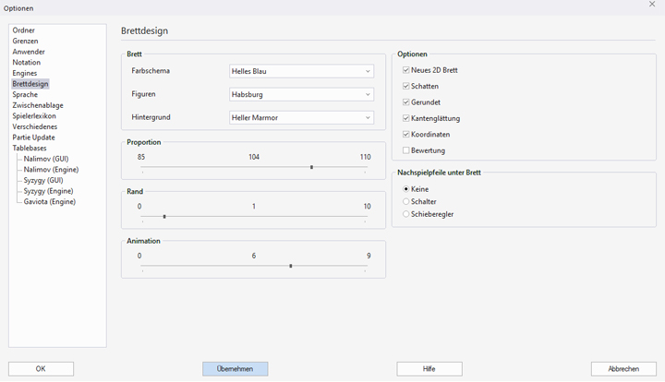Disable the Schatten checkbox

click(406, 87)
